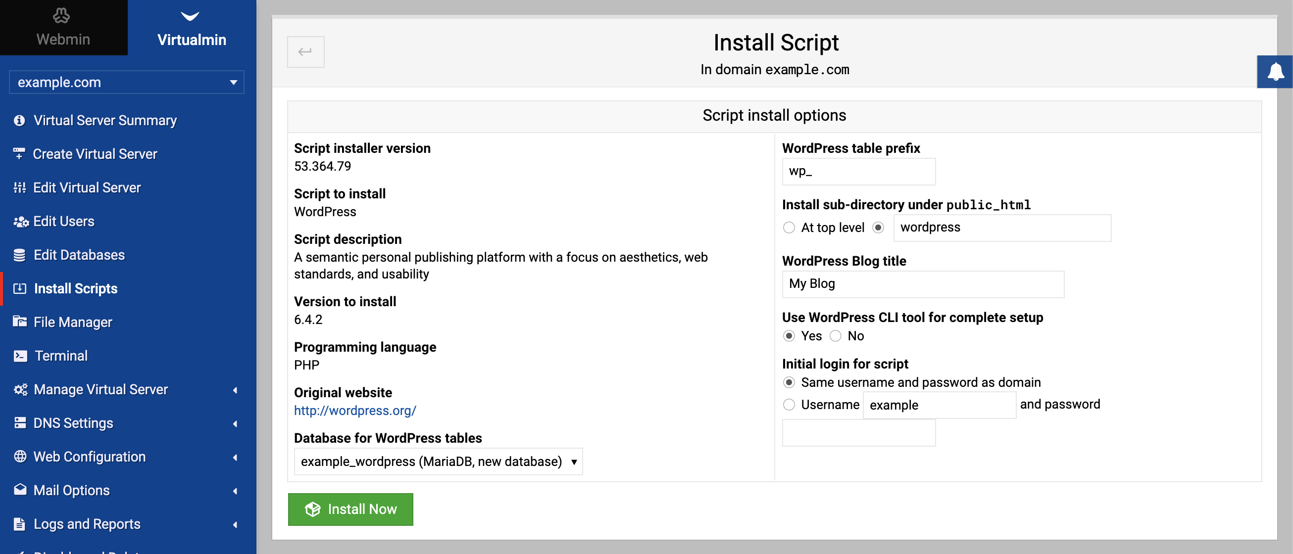Click the Edit Virtual Server sliders icon
This screenshot has height=554, width=1293.
(x=20, y=187)
